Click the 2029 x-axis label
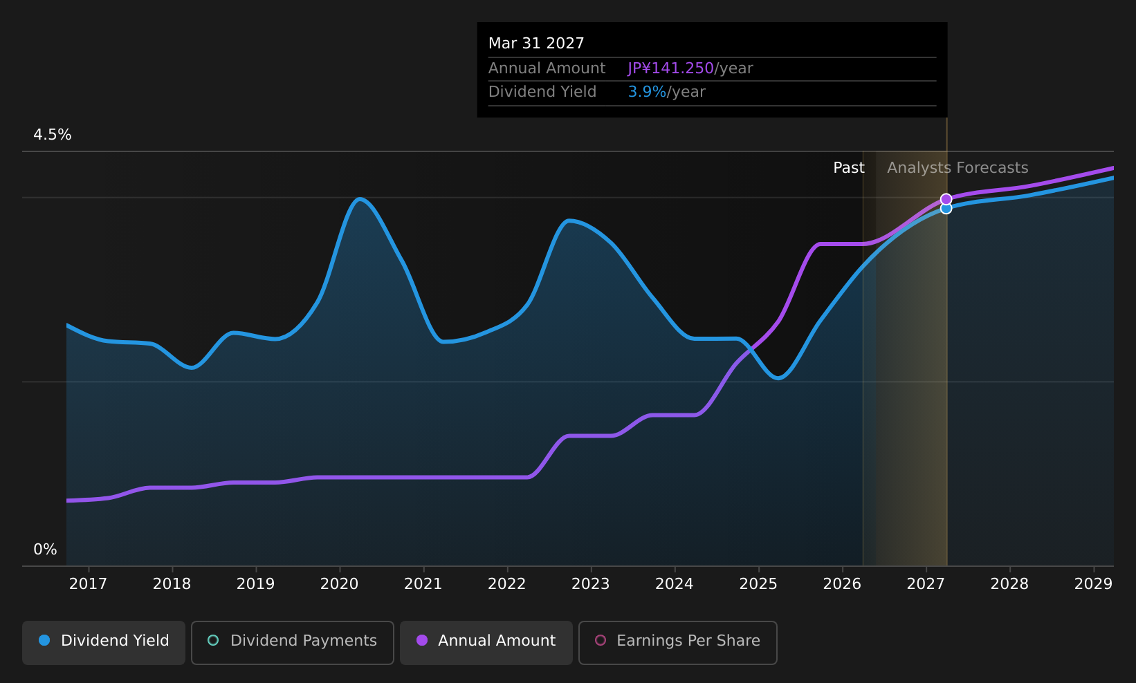The image size is (1136, 683). point(1093,584)
